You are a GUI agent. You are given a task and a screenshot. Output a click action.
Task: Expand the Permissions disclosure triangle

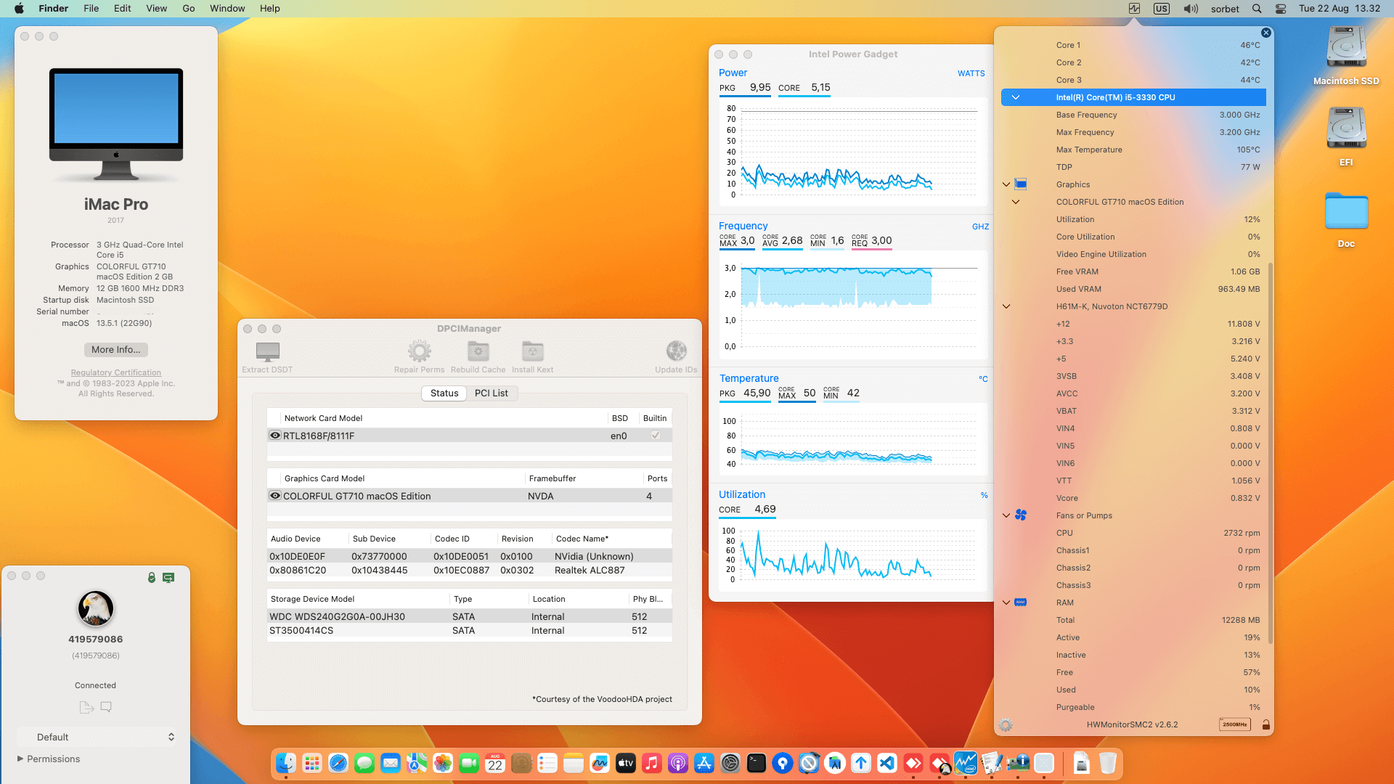coord(20,759)
